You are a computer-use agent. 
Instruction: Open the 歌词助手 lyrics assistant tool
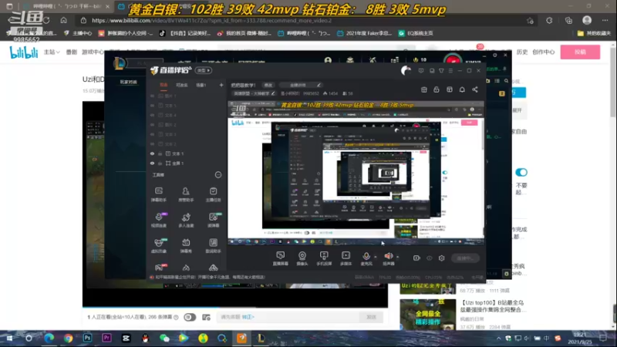(x=214, y=245)
